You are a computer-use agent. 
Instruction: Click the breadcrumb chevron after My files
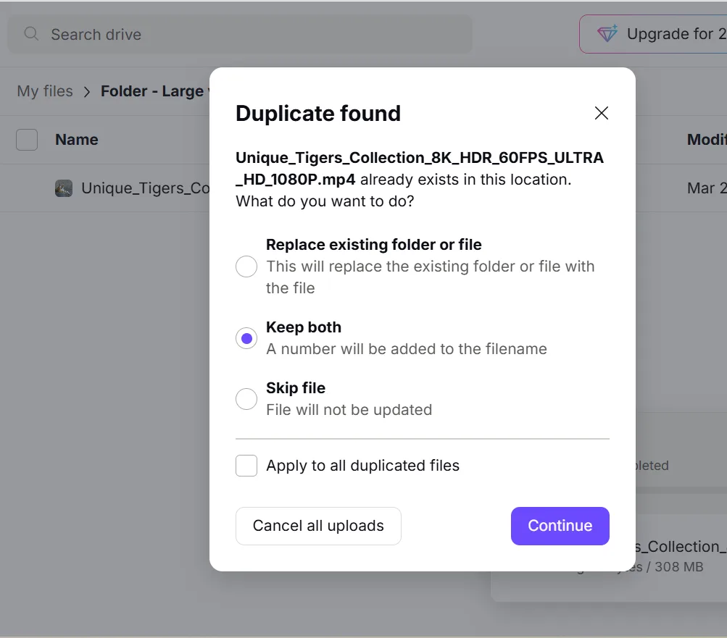point(87,92)
